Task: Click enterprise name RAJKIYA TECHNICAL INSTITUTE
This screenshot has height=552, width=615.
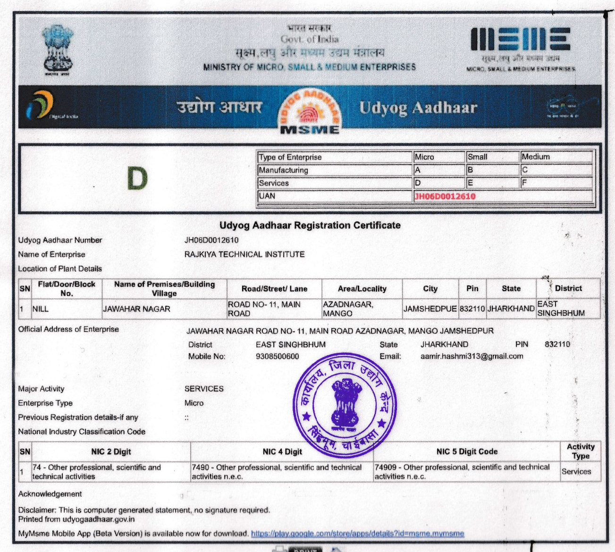Action: (244, 254)
